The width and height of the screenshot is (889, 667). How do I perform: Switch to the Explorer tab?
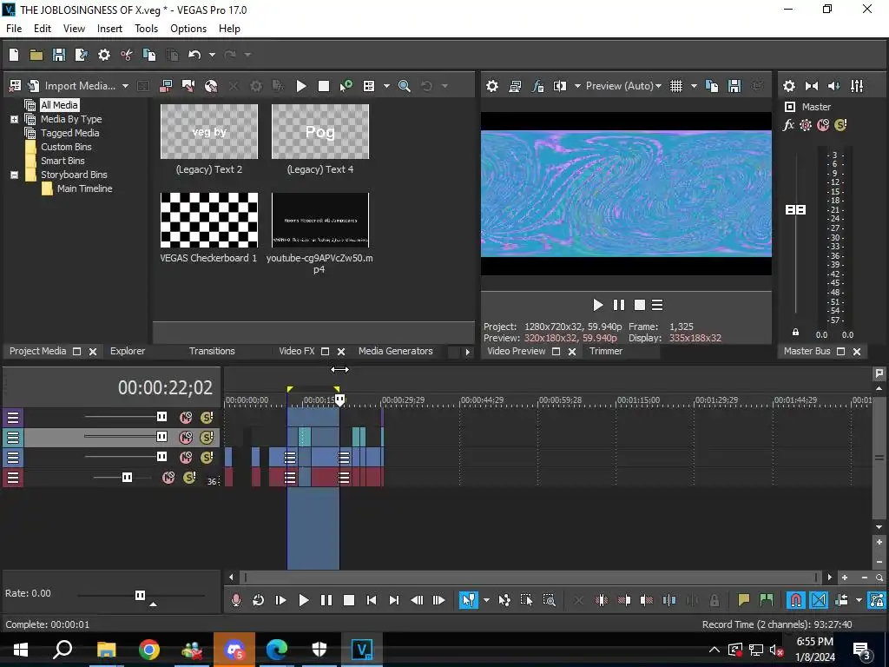coord(128,351)
